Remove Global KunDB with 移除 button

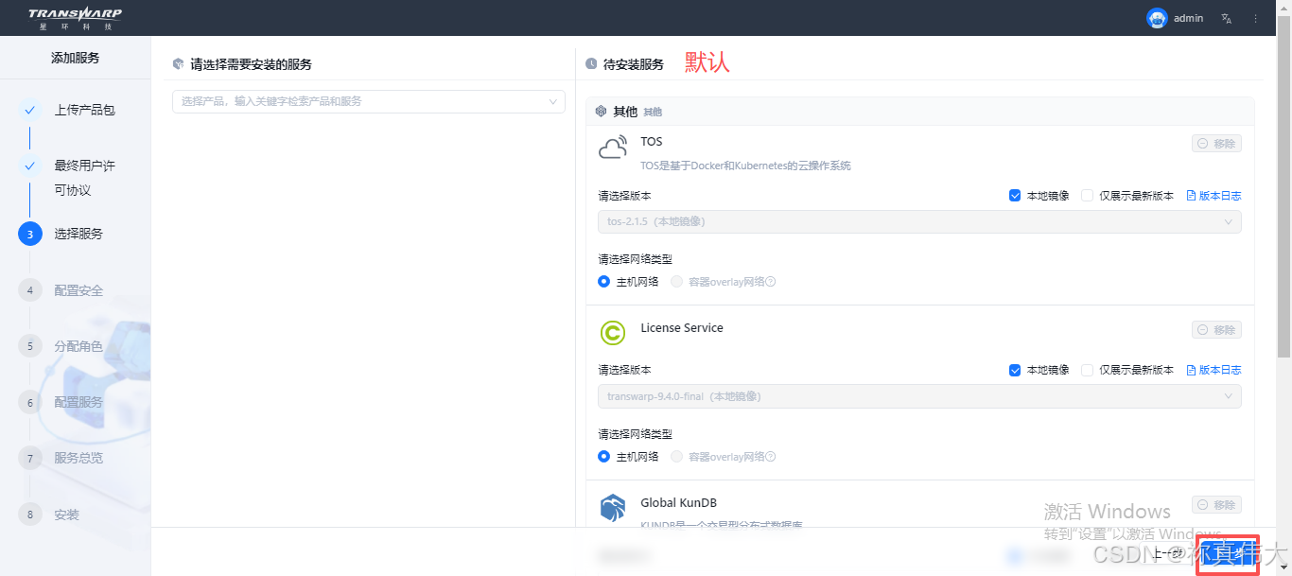coord(1216,505)
